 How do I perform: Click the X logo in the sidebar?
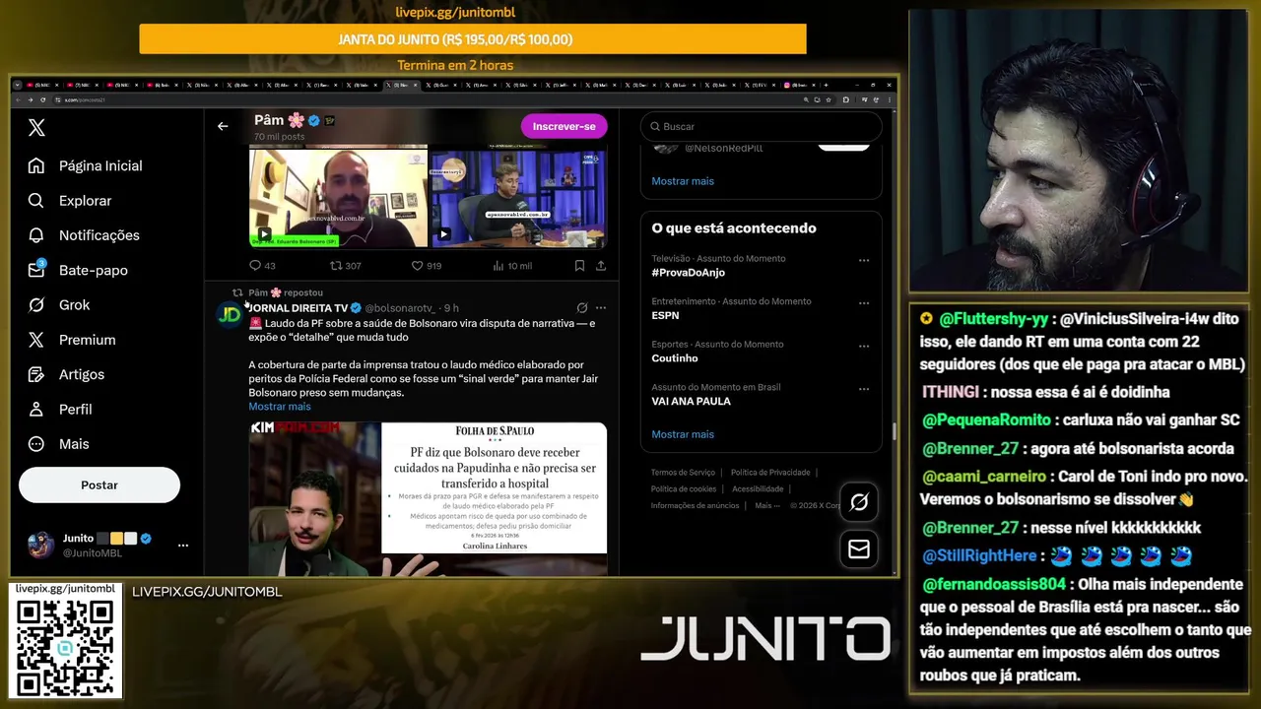click(x=36, y=128)
